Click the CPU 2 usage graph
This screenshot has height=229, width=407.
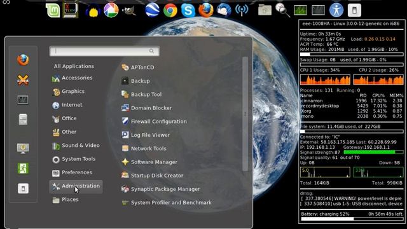378,80
